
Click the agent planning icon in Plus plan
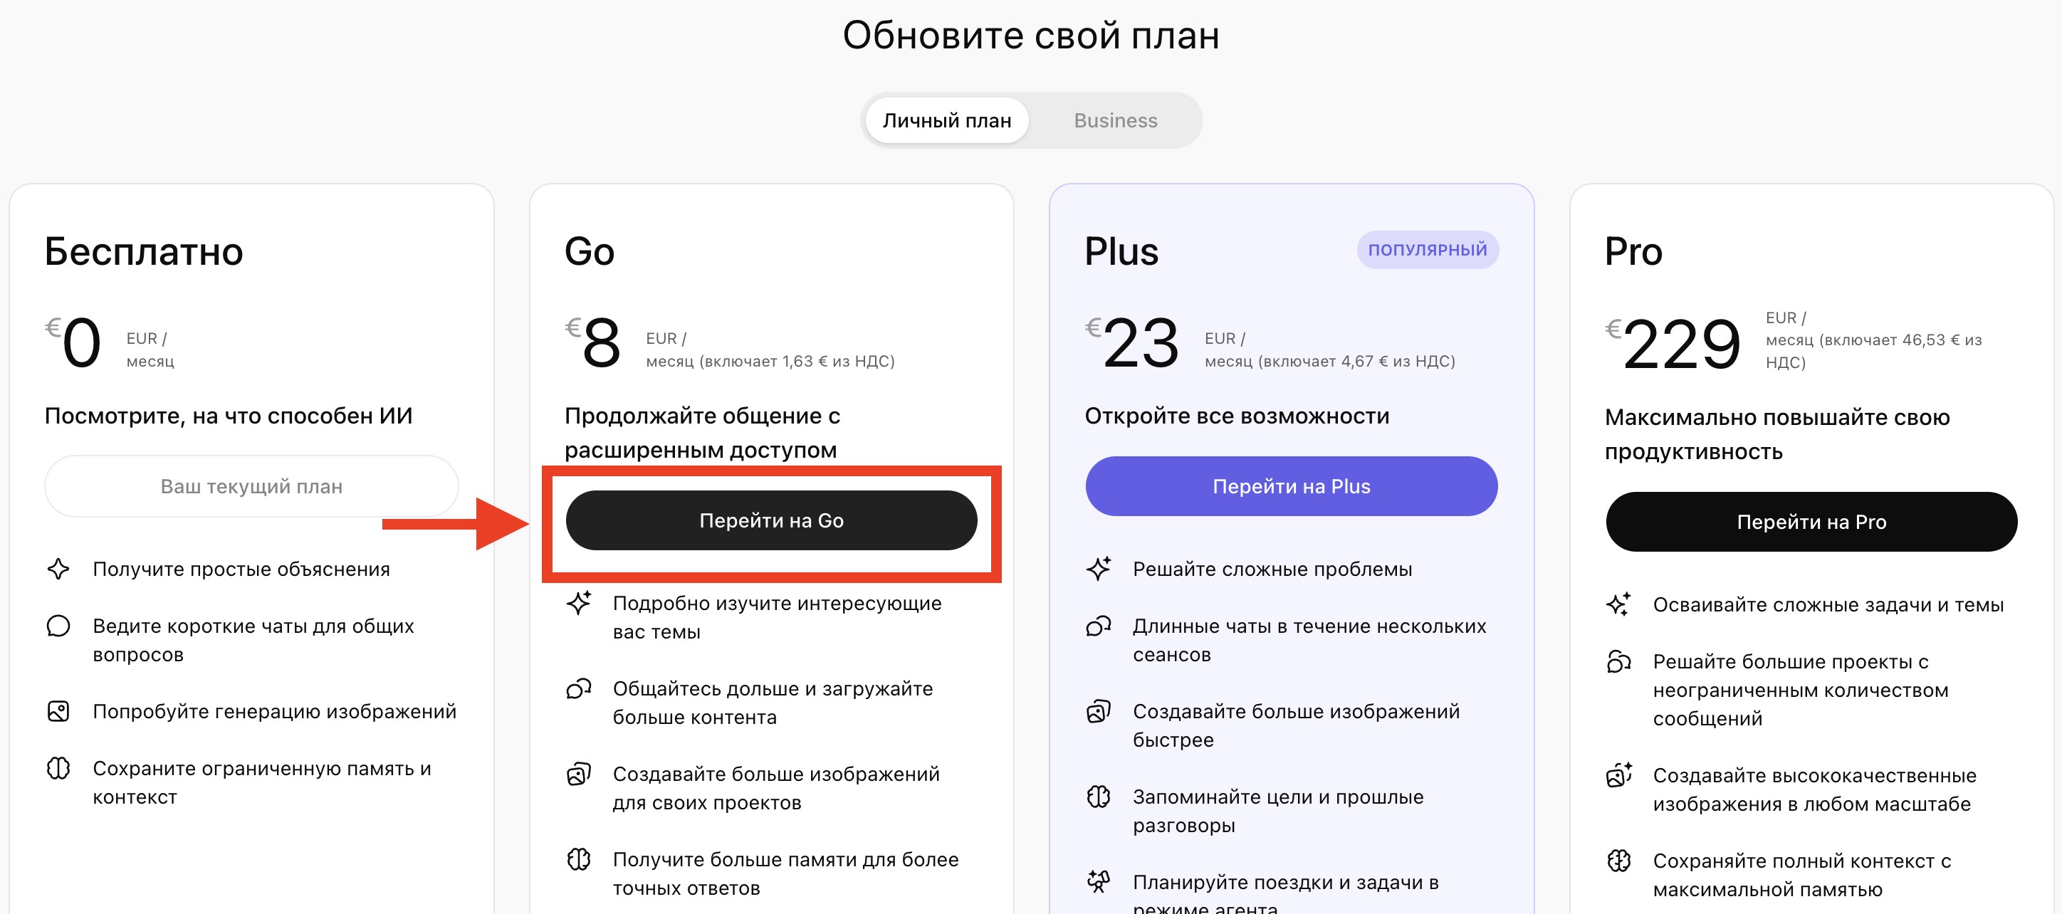point(1100,883)
